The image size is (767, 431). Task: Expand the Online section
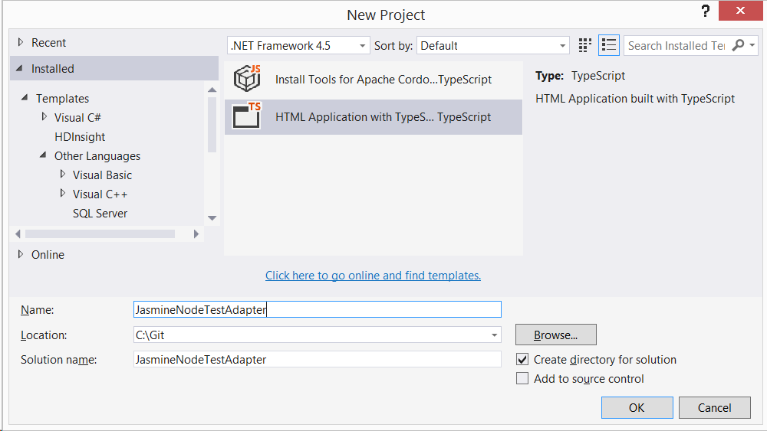(21, 254)
